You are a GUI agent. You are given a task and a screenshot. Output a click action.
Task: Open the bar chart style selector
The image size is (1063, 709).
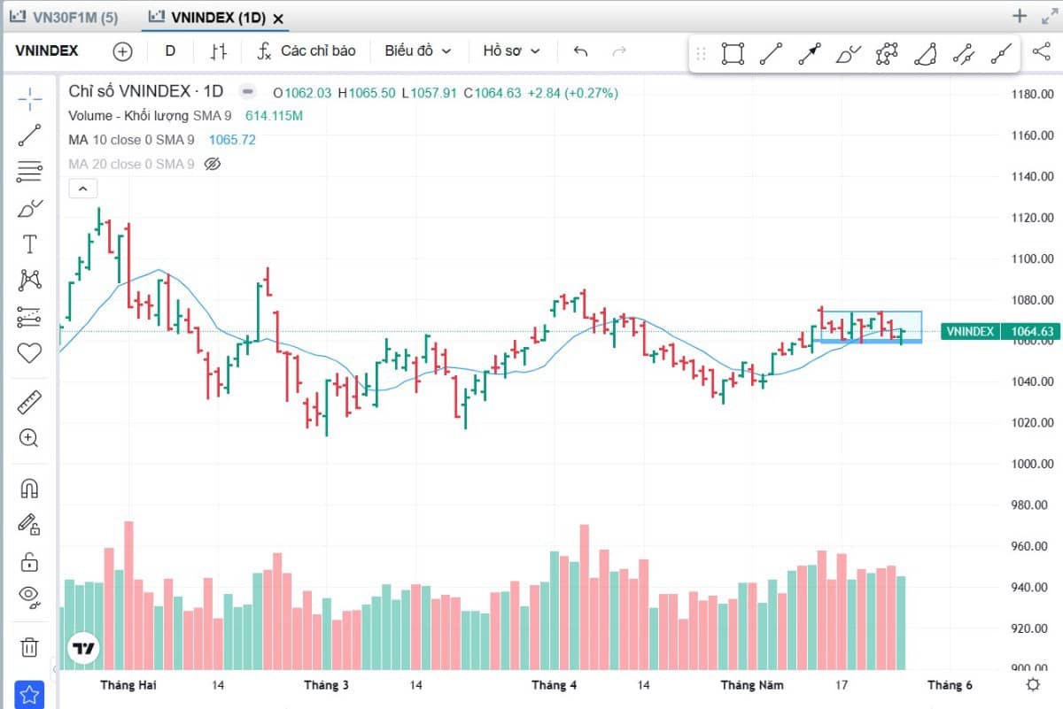[x=218, y=51]
